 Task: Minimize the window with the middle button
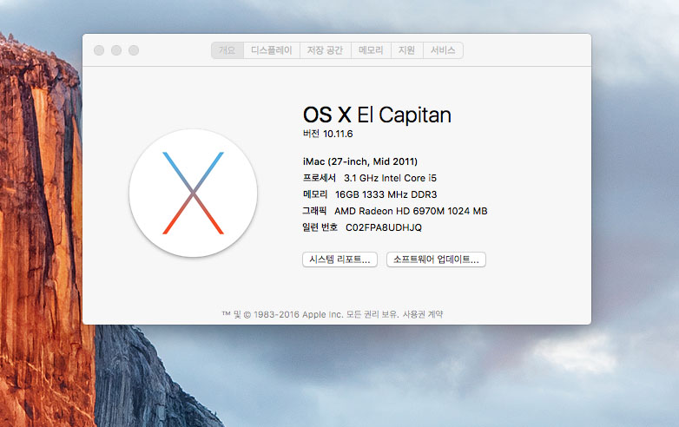coord(116,50)
